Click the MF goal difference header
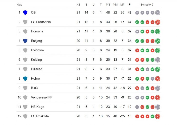 pyautogui.click(x=122, y=5)
